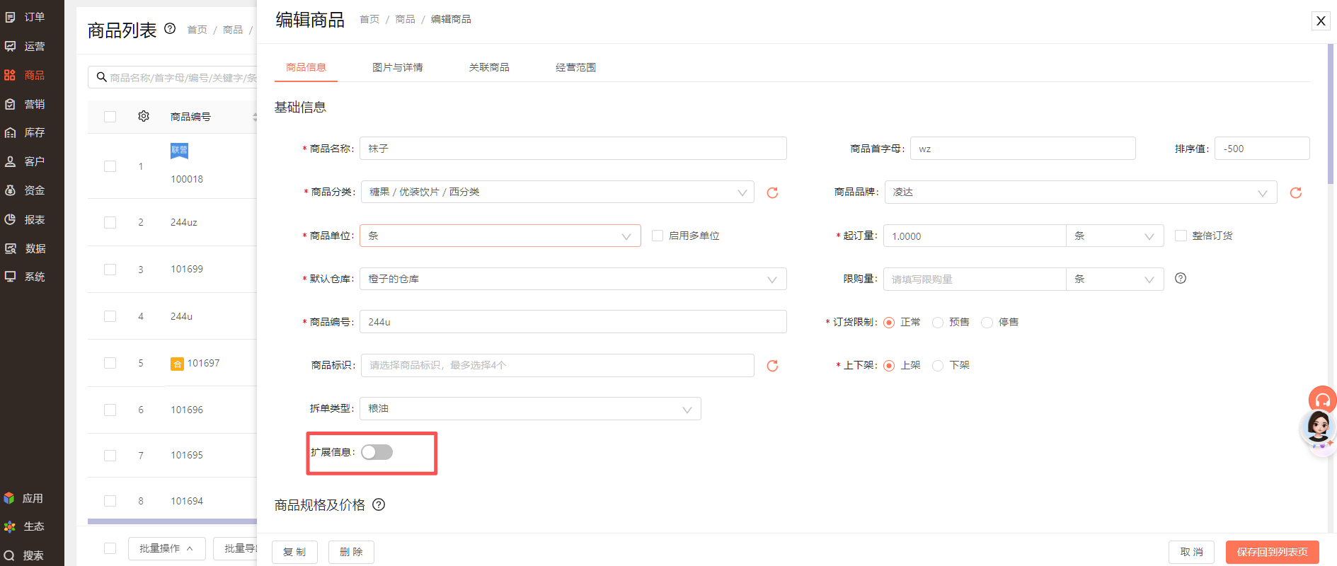Open 限购量 unit dropdown
Image resolution: width=1337 pixels, height=566 pixels.
click(1115, 279)
